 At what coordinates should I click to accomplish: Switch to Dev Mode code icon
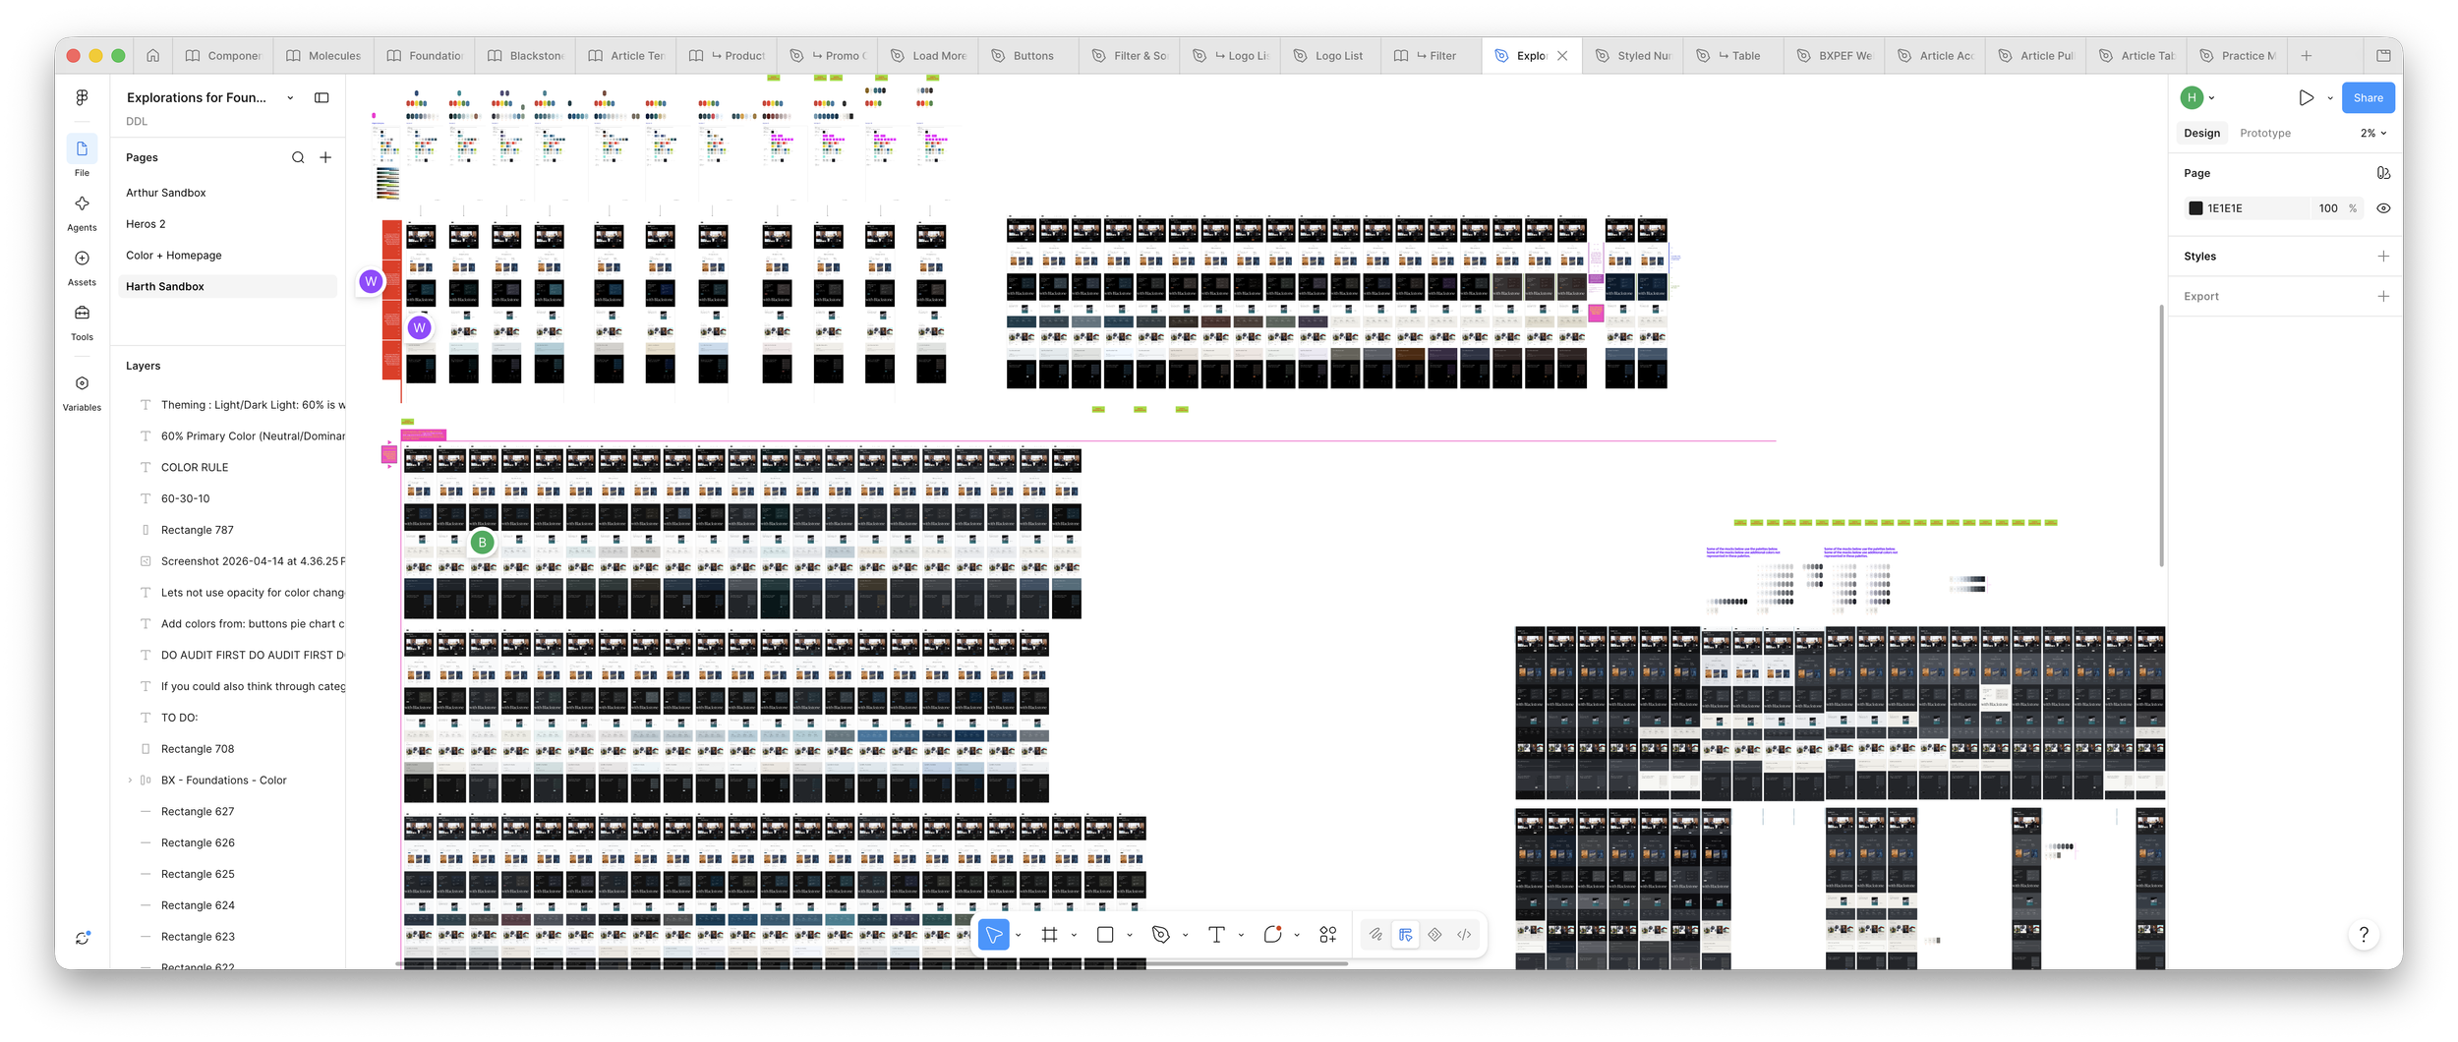[x=1464, y=935]
